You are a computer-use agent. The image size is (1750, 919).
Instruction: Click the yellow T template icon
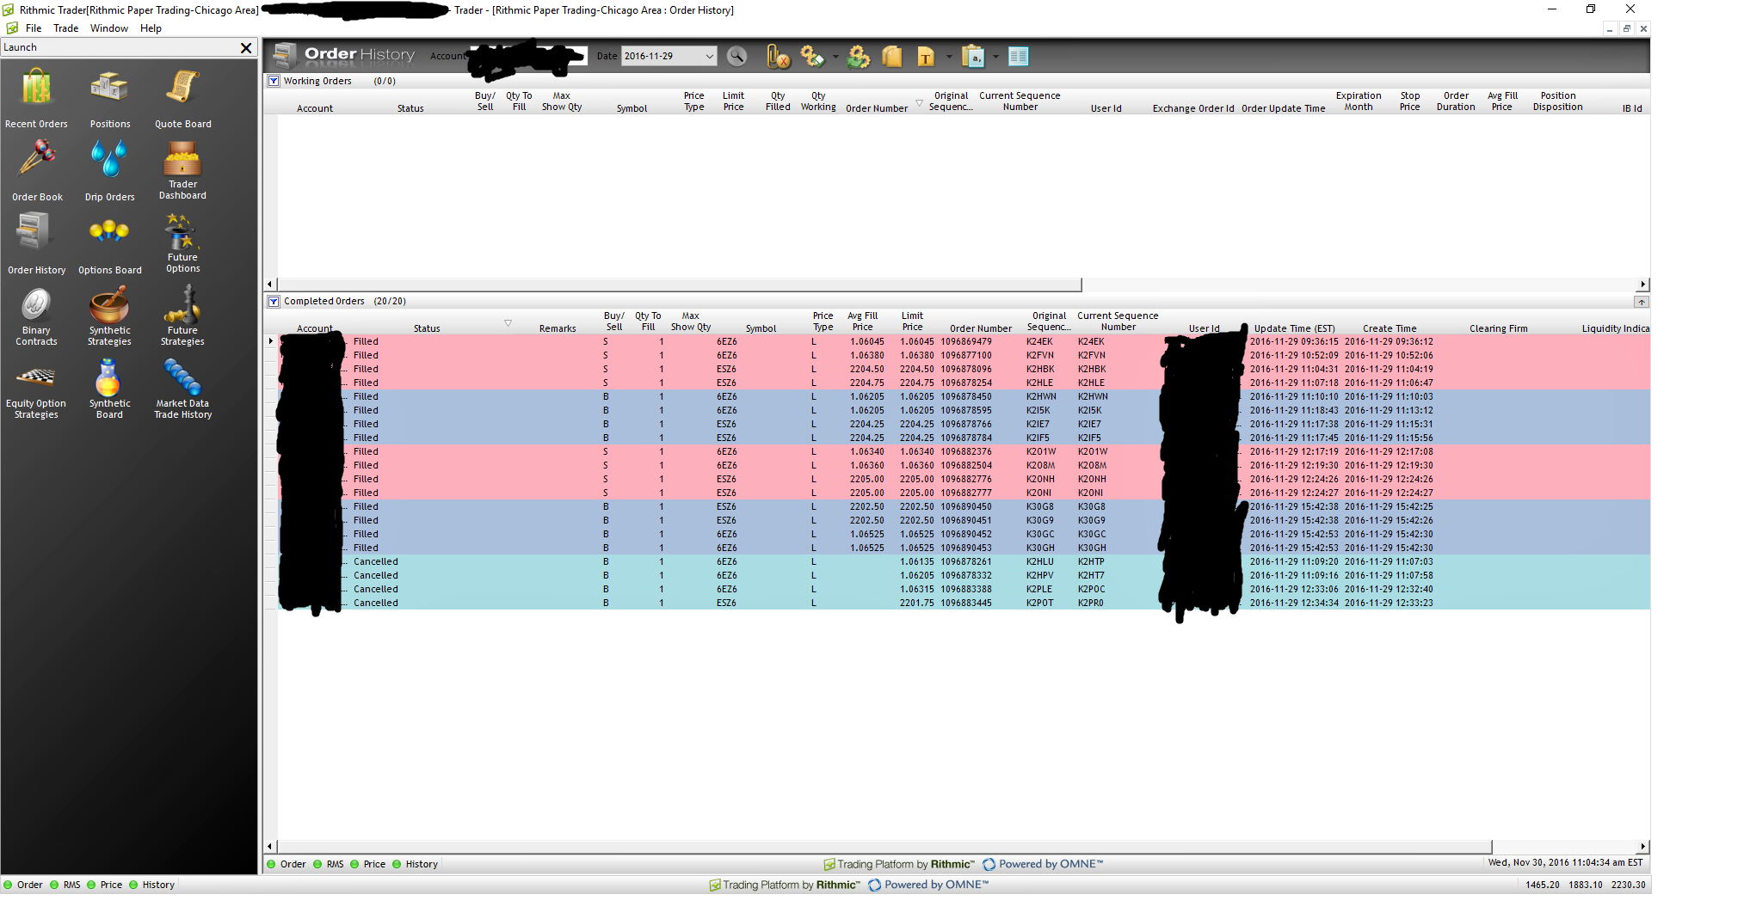pos(926,57)
